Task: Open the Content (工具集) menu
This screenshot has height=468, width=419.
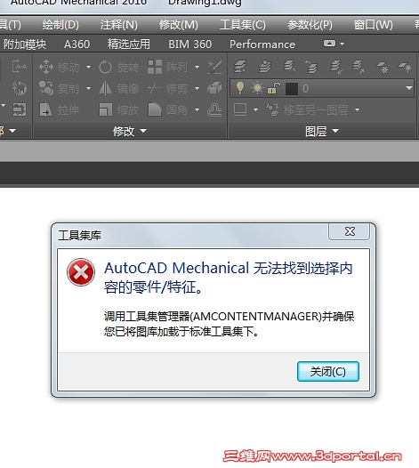Action: click(x=243, y=25)
